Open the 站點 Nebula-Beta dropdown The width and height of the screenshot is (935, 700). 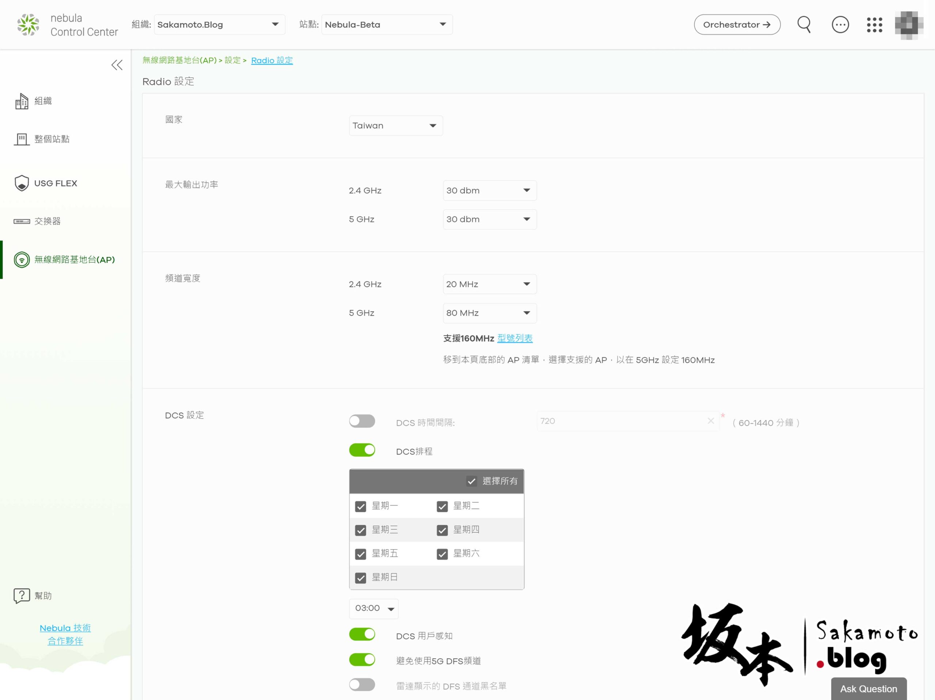tap(387, 24)
